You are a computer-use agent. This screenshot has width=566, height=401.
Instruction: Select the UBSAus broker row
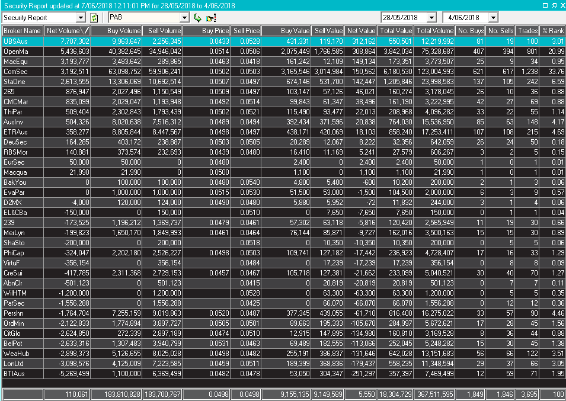click(284, 41)
